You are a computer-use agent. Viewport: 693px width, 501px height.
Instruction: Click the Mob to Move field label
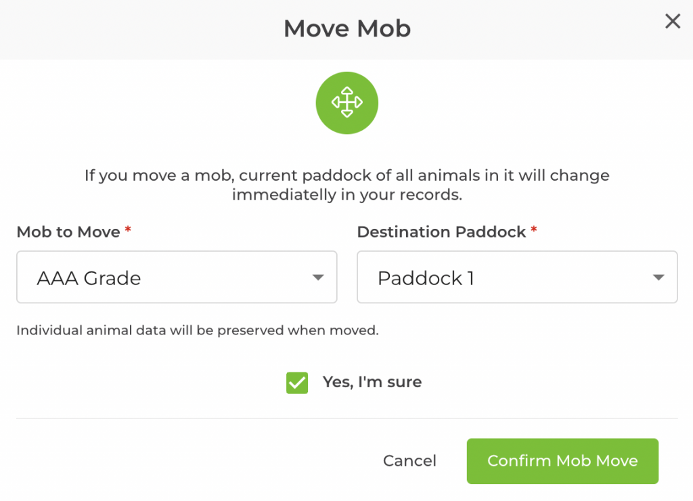[68, 232]
